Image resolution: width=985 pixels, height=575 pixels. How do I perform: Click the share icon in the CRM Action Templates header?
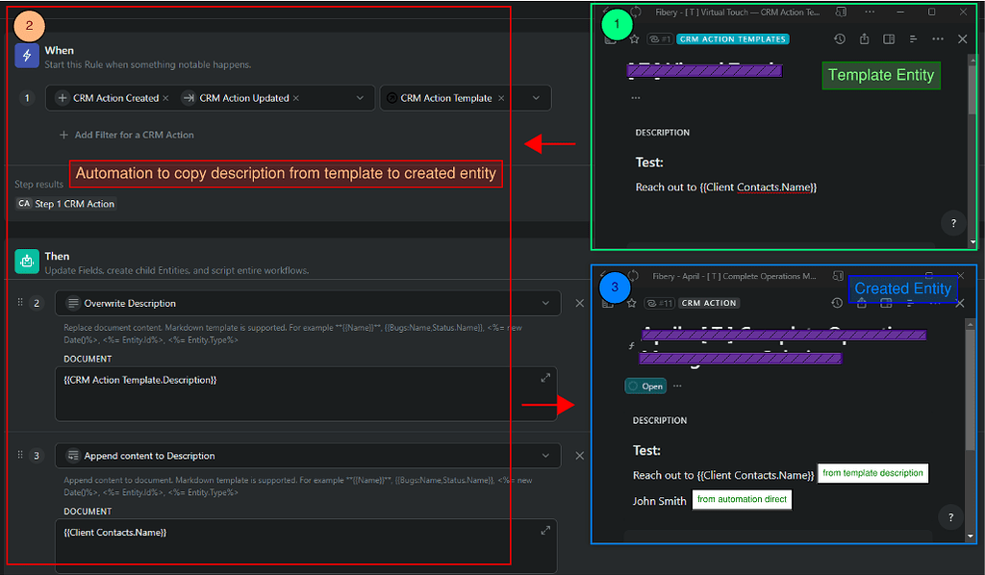point(865,38)
